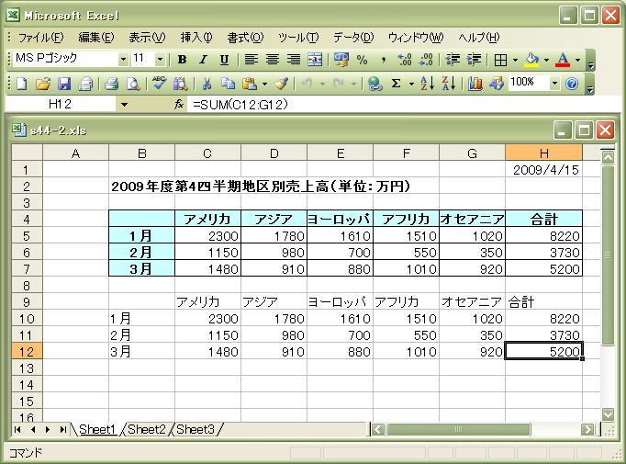
Task: Align text left
Action: pyautogui.click(x=251, y=60)
